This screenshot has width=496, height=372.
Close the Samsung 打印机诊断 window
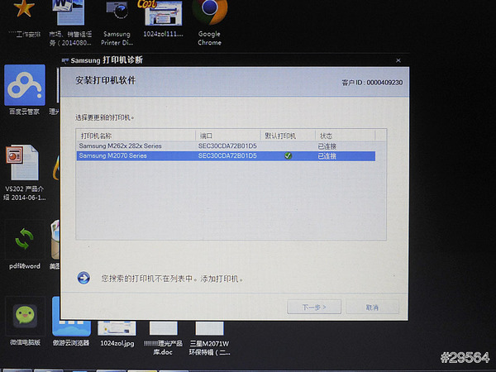pos(398,60)
